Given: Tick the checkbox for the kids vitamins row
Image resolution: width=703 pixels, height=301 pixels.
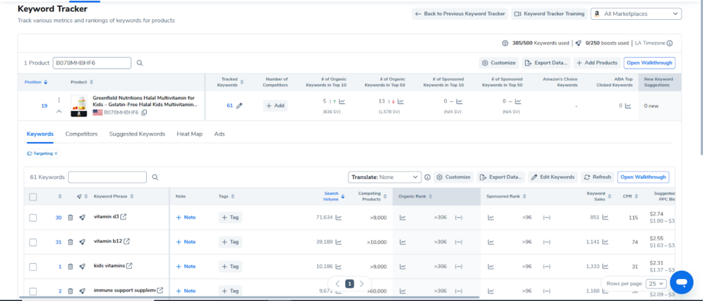Looking at the screenshot, I should tap(33, 266).
